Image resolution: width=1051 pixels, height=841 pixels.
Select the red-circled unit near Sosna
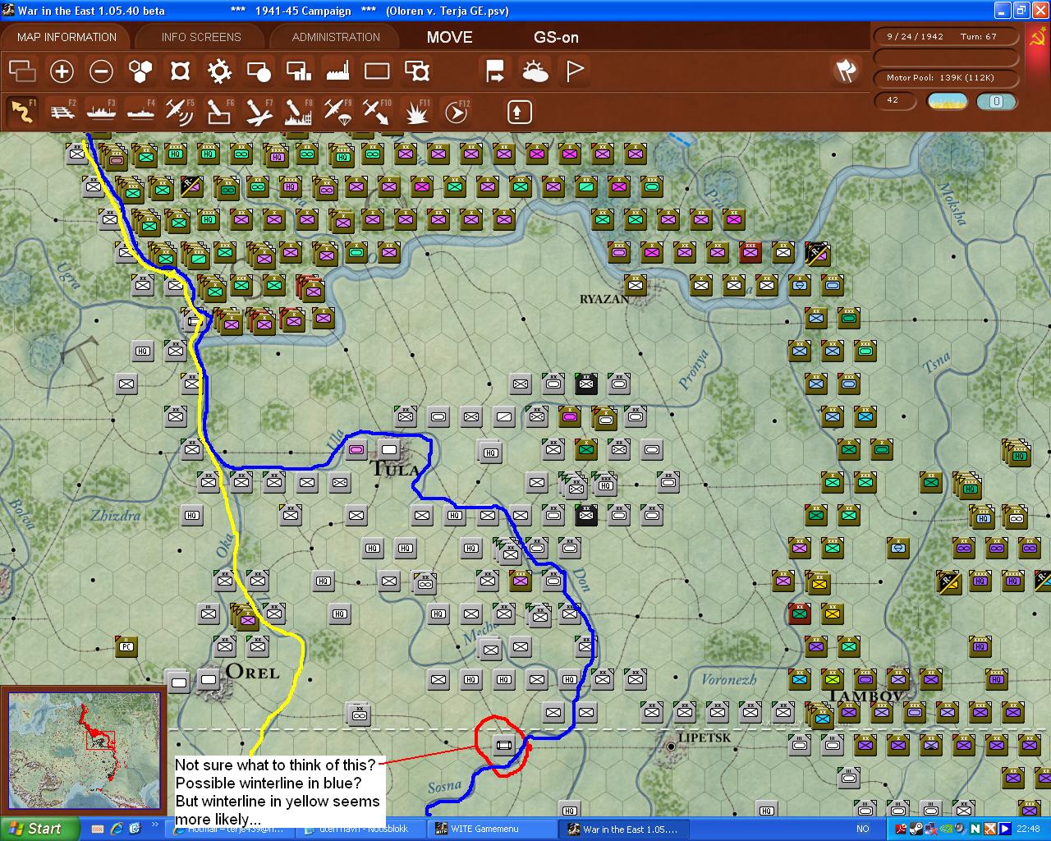pos(503,745)
